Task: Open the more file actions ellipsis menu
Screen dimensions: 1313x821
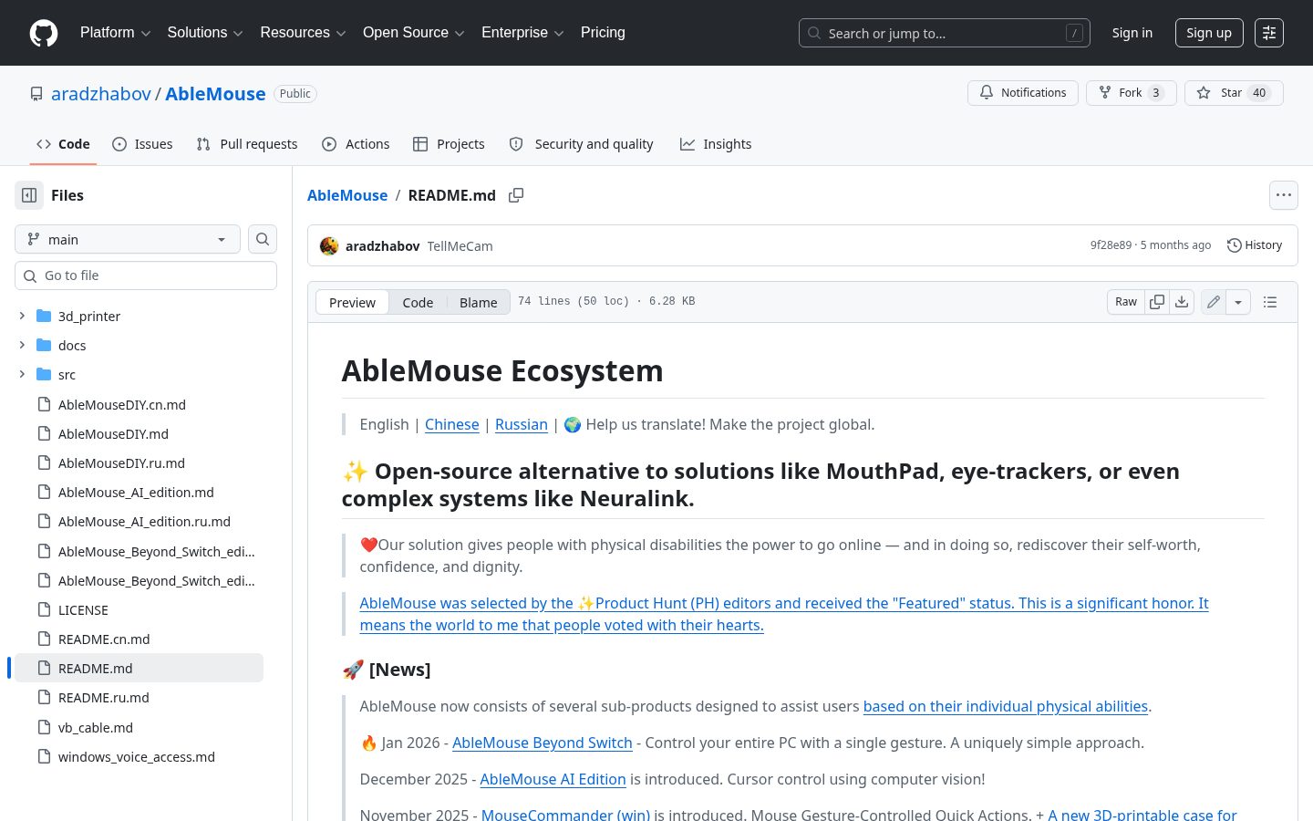Action: 1284,195
